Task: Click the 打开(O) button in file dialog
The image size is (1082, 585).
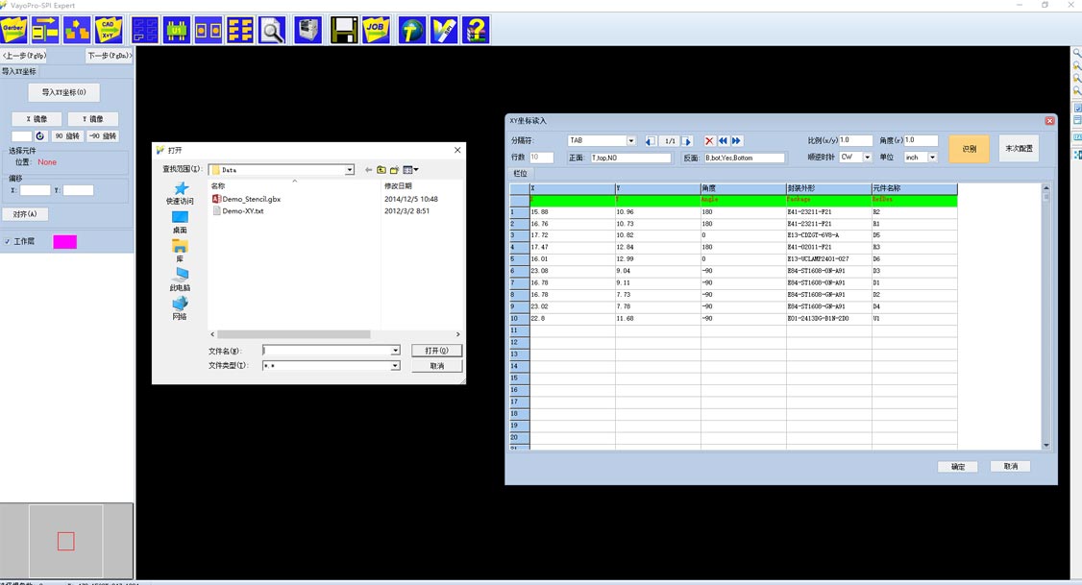Action: coord(436,351)
